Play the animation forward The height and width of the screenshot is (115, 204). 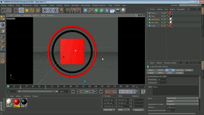[x=87, y=92]
